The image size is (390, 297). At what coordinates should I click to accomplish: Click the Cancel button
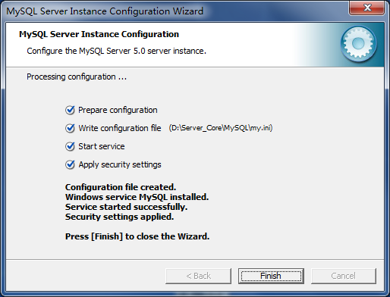(344, 276)
